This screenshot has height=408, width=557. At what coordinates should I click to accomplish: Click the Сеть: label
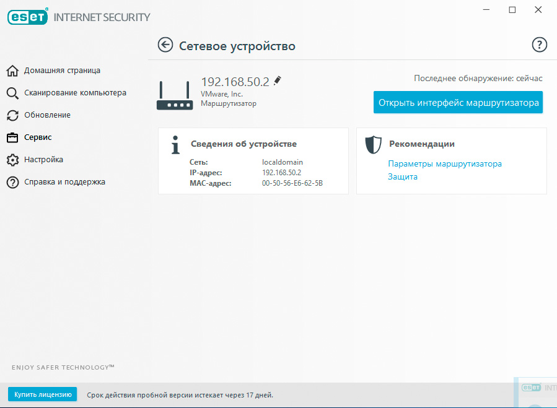point(198,162)
